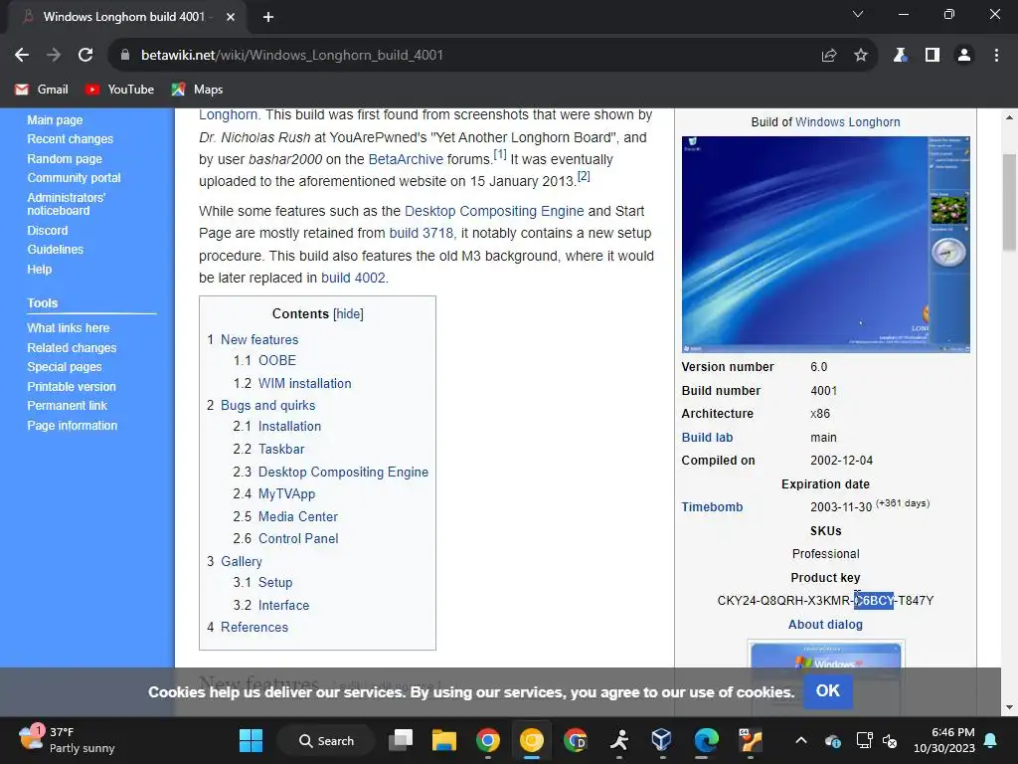Jump to WIM installation subsection

304,383
